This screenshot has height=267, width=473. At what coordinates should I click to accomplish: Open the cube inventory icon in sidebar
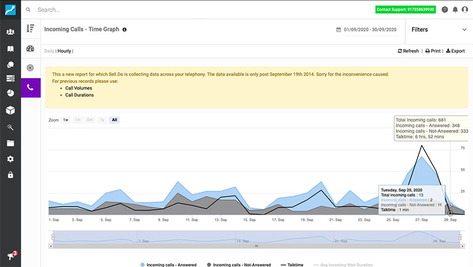(10, 110)
